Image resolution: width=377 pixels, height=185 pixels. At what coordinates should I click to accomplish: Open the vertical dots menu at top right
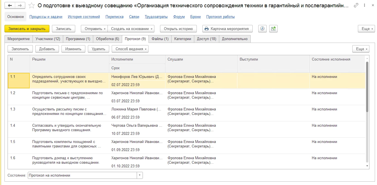(364, 5)
